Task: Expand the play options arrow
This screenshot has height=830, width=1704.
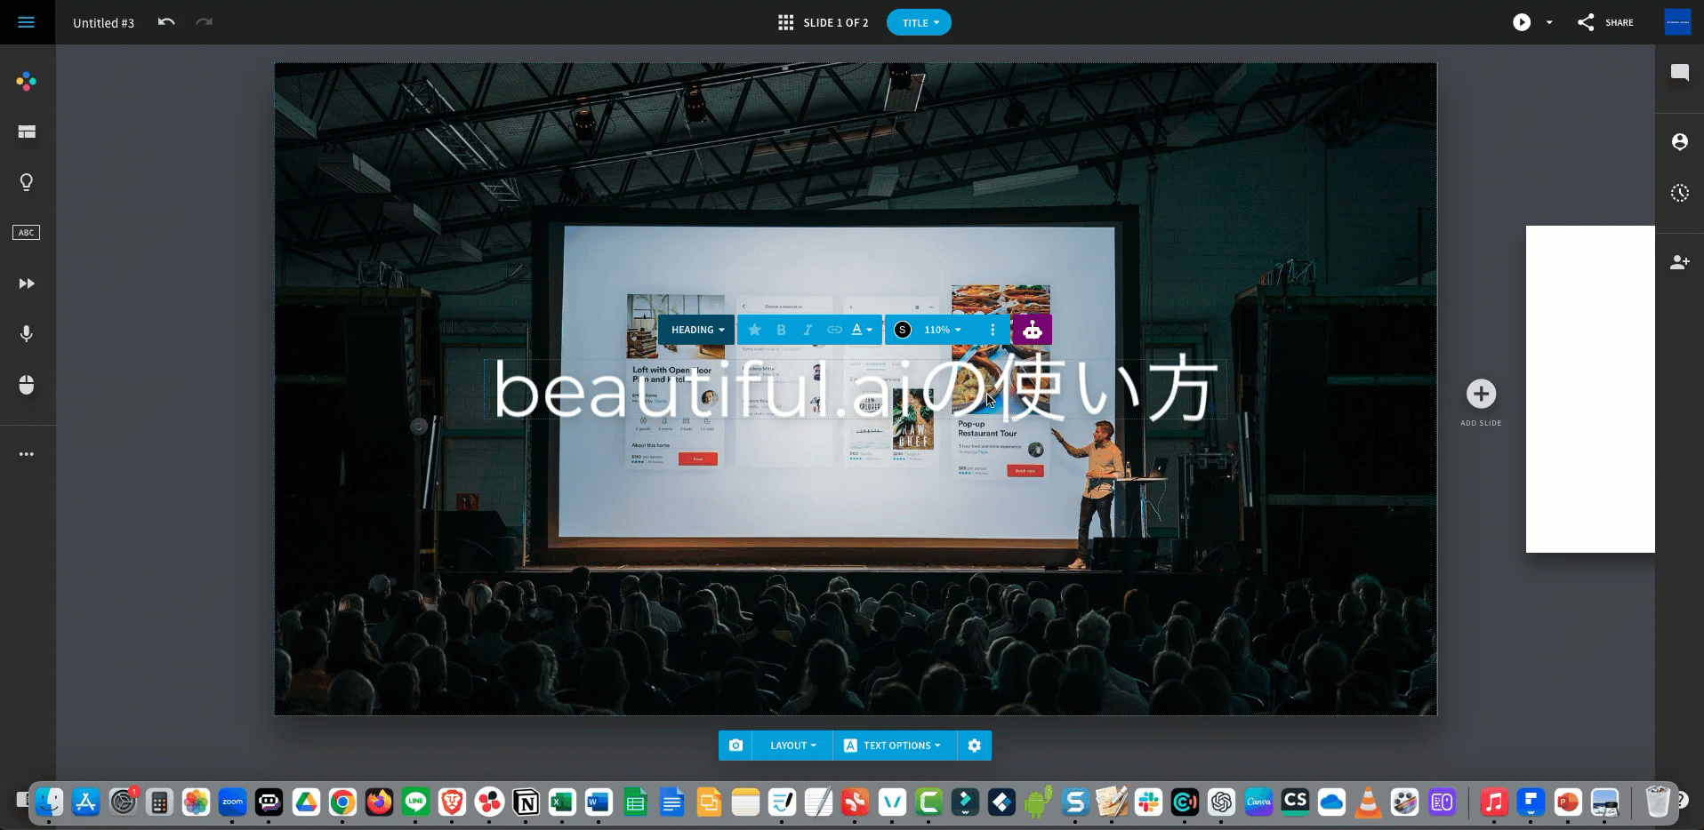Action: tap(1549, 23)
